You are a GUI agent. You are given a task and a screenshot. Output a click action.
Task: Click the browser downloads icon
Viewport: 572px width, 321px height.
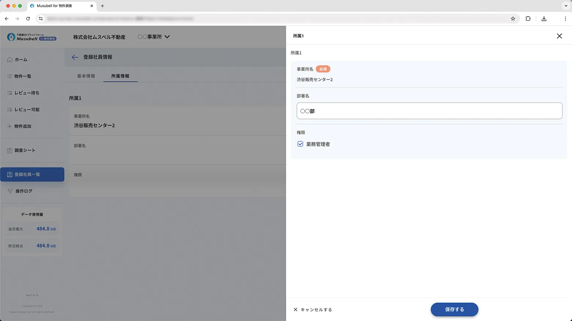(544, 19)
